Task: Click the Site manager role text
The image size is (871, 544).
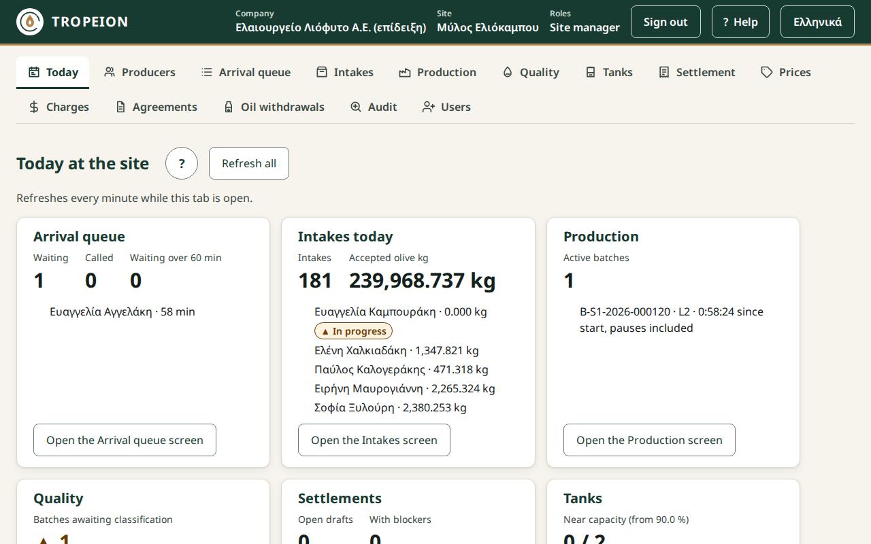Action: point(585,27)
